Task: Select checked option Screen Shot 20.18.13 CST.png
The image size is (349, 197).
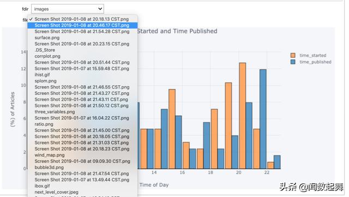Action: [82, 19]
